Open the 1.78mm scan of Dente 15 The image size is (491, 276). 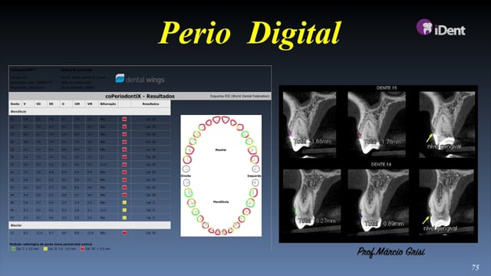click(x=377, y=124)
